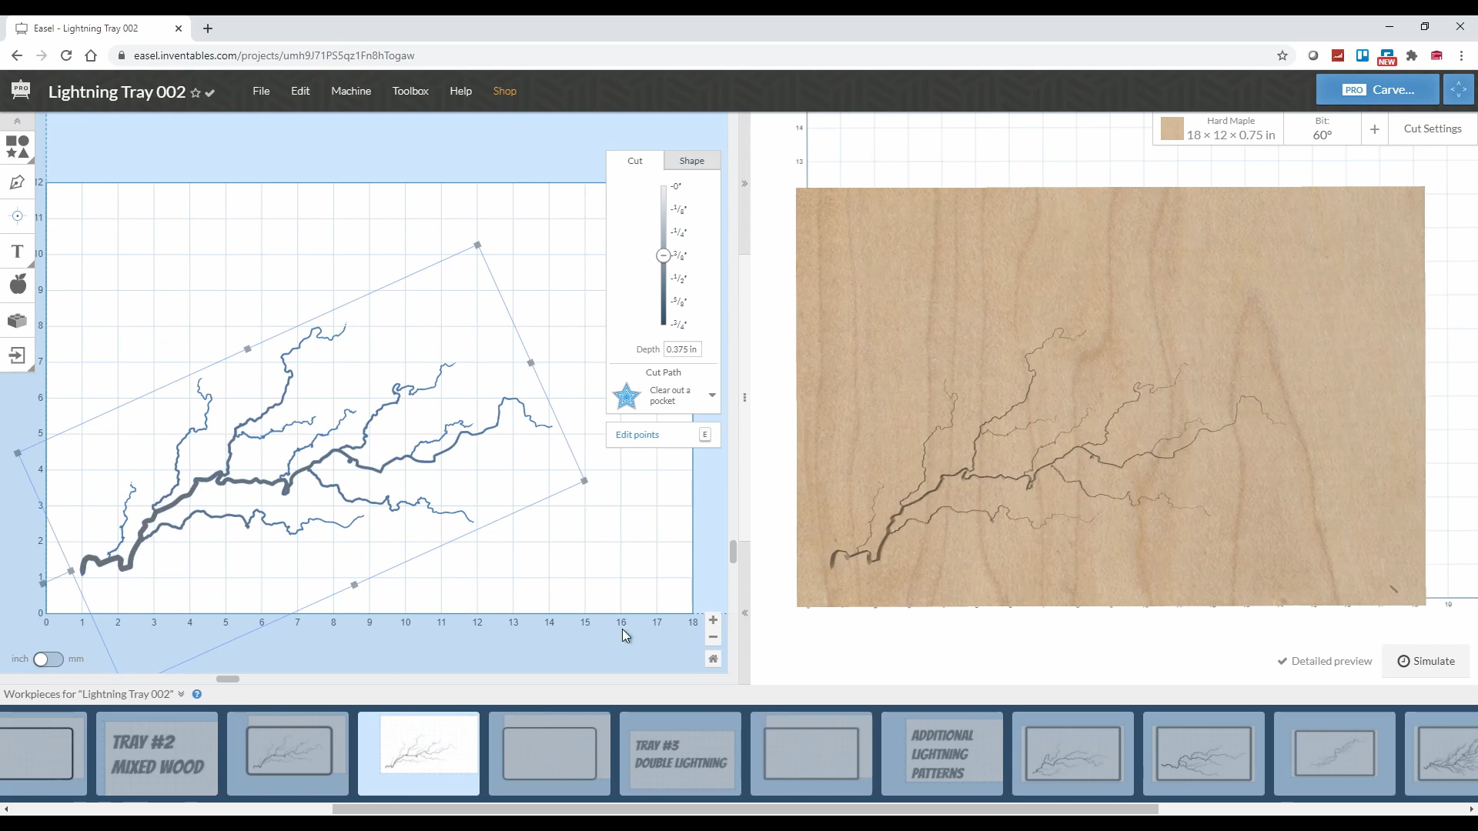Expand the Workpieces list chevron

click(x=181, y=694)
